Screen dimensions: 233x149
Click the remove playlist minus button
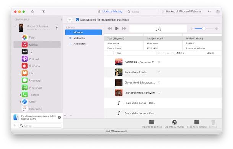point(71,115)
